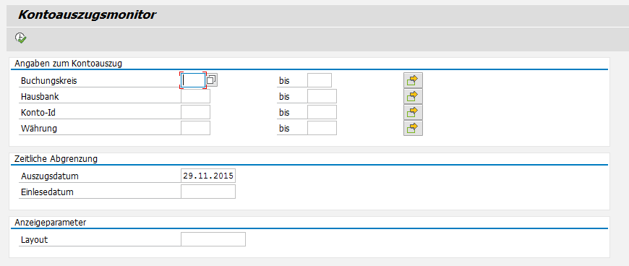The height and width of the screenshot is (266, 629).
Task: Click the empty Einlesedatum field
Action: point(208,192)
